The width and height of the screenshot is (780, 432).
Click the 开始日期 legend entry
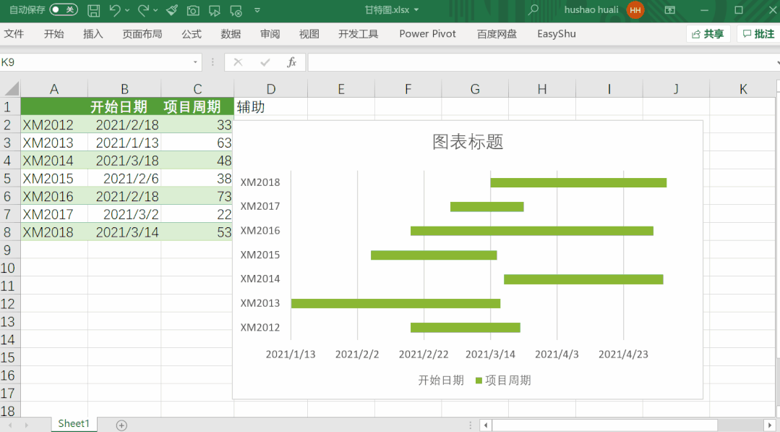click(x=441, y=380)
